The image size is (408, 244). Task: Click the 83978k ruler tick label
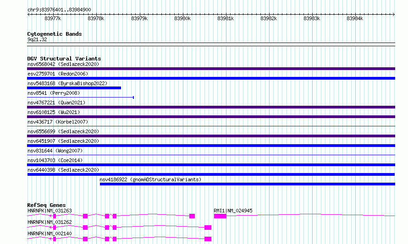(x=96, y=18)
